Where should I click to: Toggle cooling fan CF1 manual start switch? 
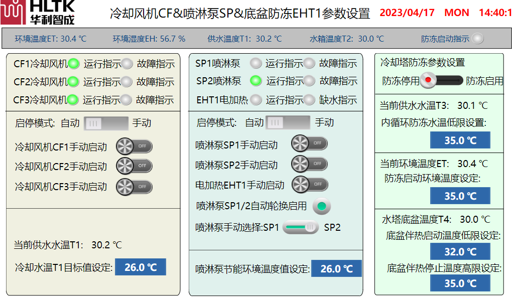pos(134,146)
